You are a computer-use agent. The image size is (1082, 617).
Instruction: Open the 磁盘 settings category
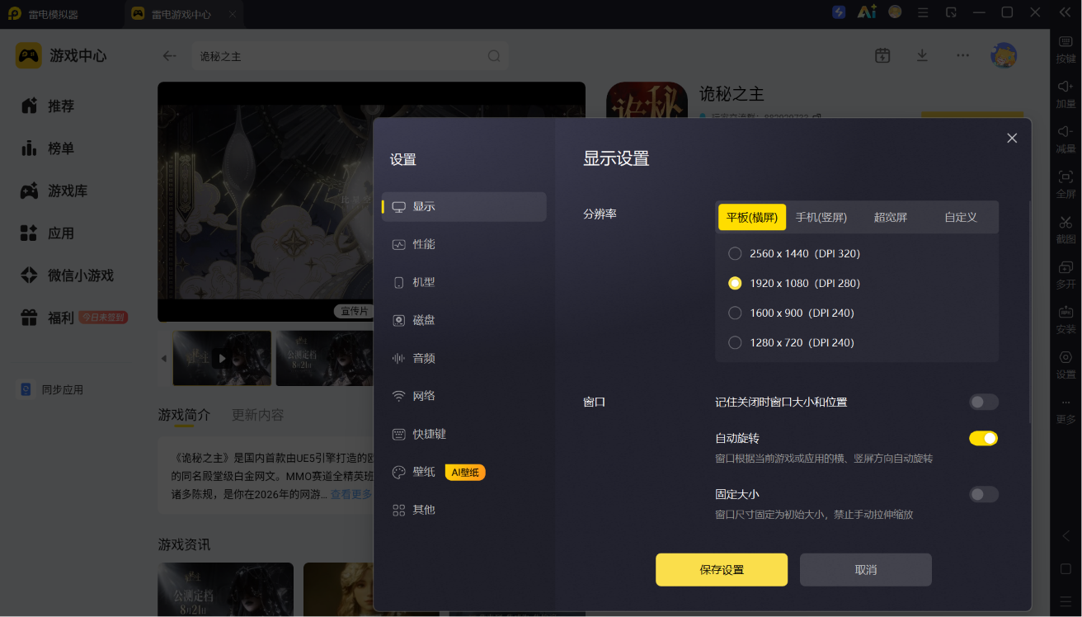464,320
